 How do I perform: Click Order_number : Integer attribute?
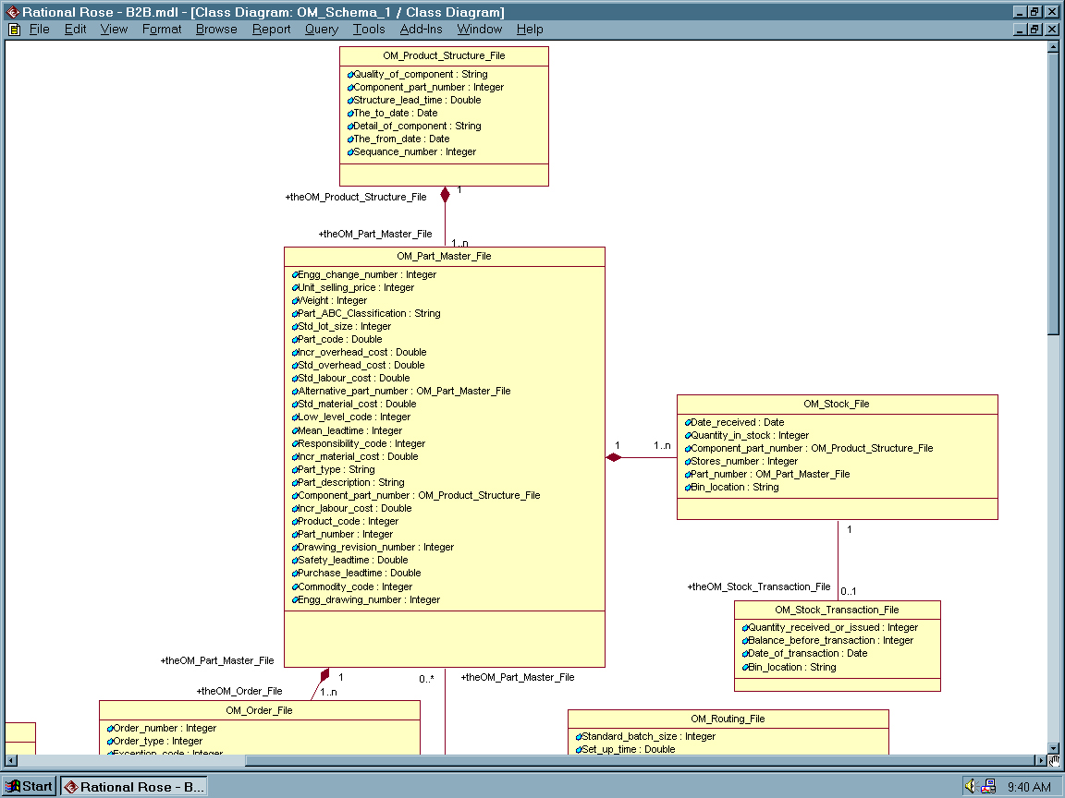point(162,728)
